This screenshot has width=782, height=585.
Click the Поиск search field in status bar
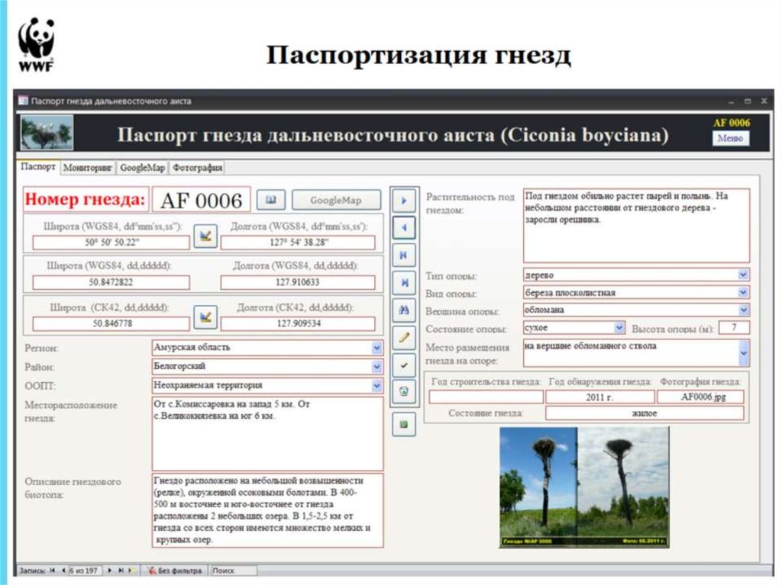click(x=233, y=571)
